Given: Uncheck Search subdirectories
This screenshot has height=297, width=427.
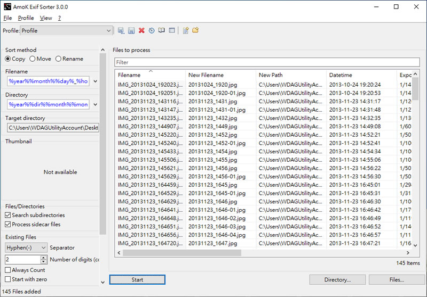Looking at the screenshot, I should click(x=8, y=216).
